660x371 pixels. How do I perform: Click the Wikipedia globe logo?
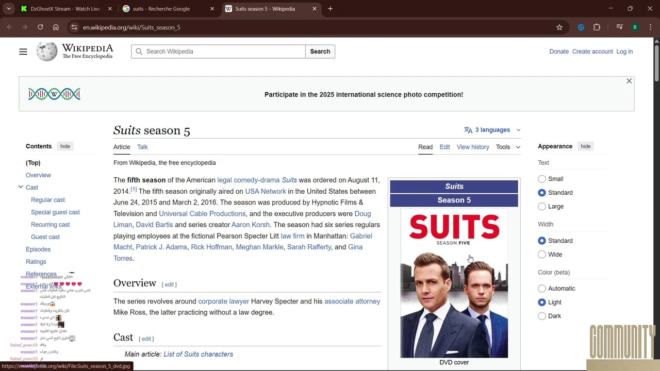point(47,52)
